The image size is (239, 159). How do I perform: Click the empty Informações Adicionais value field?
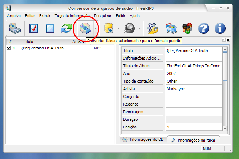click(x=194, y=58)
